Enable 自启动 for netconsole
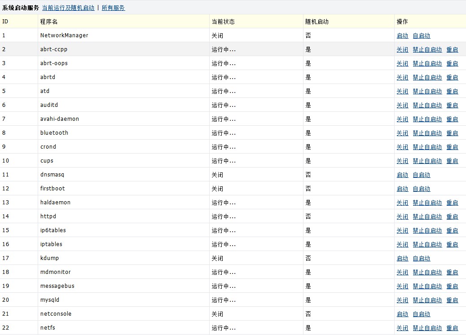This screenshot has width=466, height=335. pyautogui.click(x=421, y=314)
